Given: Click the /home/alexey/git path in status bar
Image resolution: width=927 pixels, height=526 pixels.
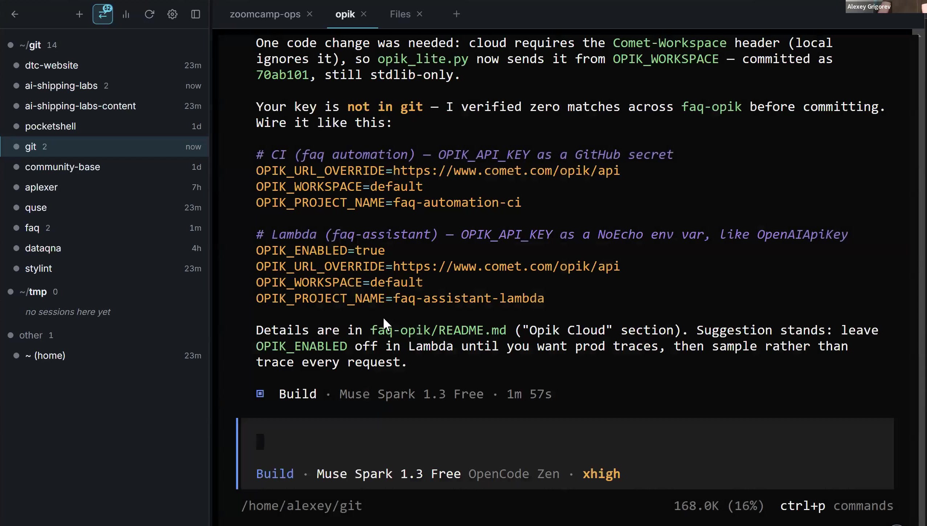Looking at the screenshot, I should 302,506.
